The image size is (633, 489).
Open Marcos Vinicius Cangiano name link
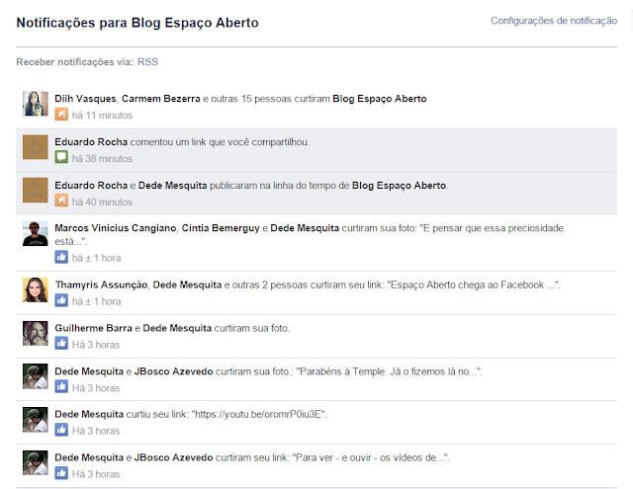pyautogui.click(x=116, y=228)
